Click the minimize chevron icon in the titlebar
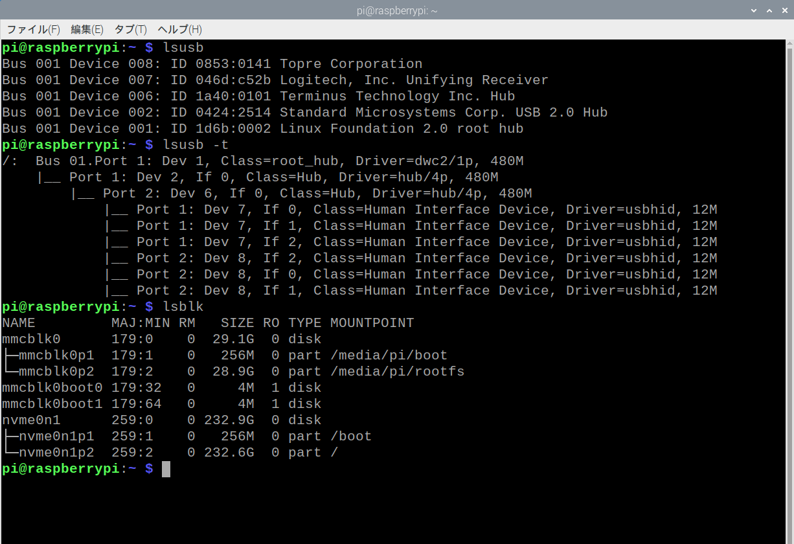The image size is (794, 544). pos(753,10)
